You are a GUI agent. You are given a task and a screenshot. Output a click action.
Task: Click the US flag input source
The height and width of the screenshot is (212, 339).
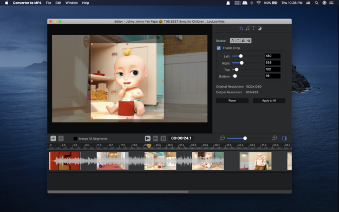[308, 3]
